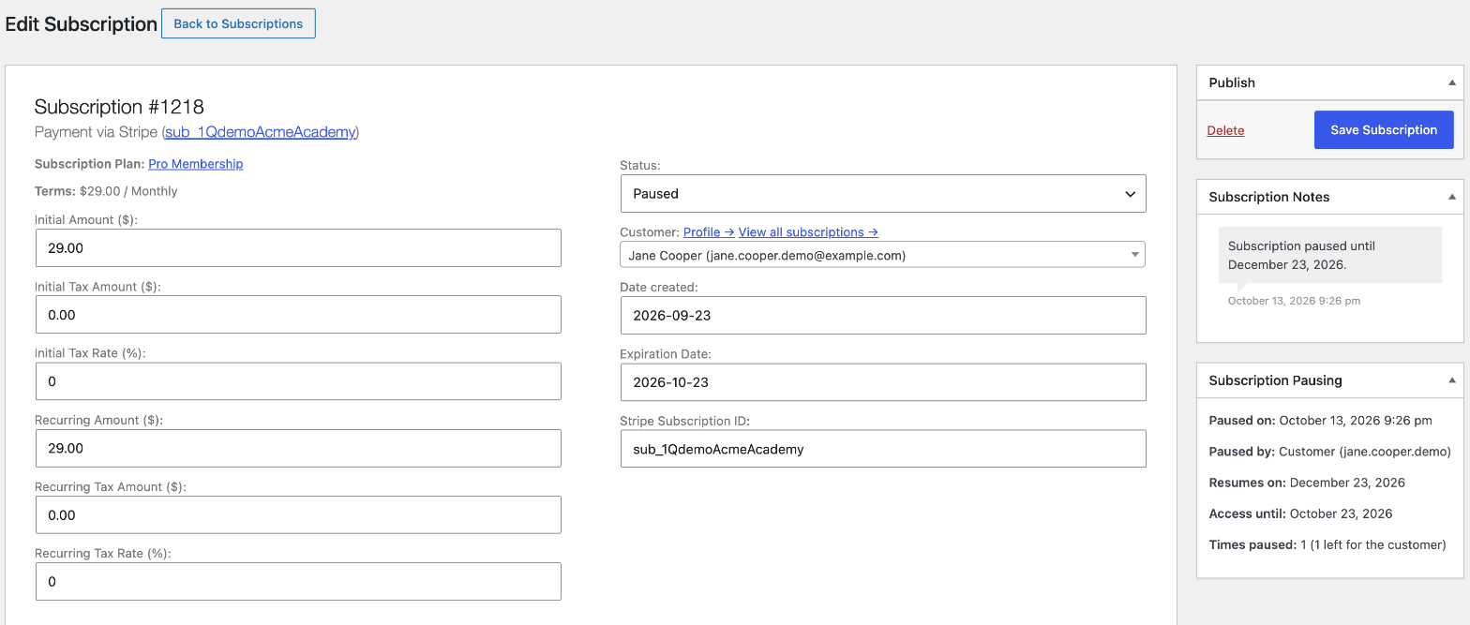Click the Subscription Pausing panel title
This screenshot has width=1470, height=625.
[1275, 380]
